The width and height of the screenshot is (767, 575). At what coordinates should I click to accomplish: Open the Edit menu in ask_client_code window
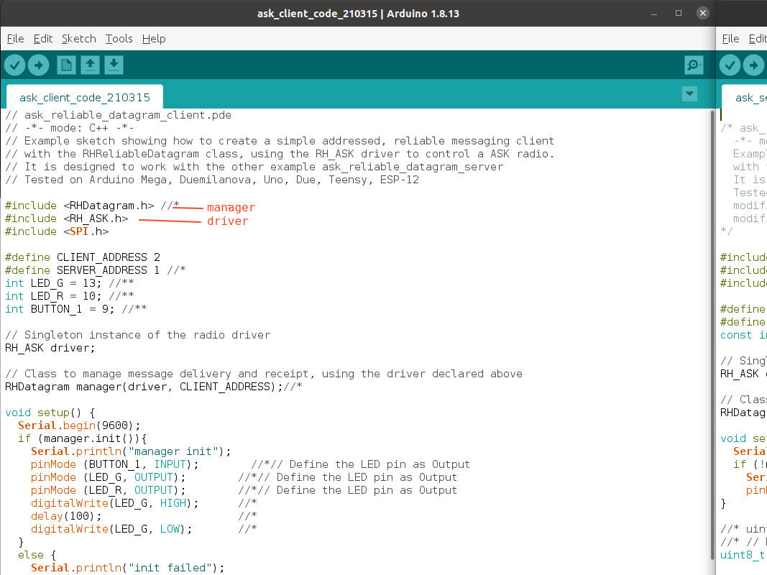click(43, 39)
